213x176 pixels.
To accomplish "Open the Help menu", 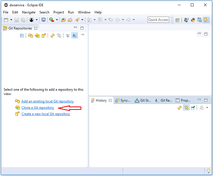I will [98, 12].
